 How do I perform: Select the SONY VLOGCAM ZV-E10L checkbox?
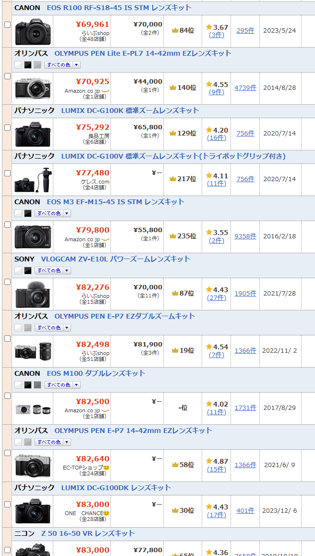tap(7, 282)
